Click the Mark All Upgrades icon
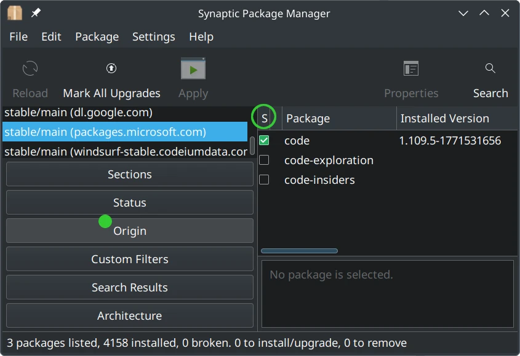The height and width of the screenshot is (356, 520). 111,69
